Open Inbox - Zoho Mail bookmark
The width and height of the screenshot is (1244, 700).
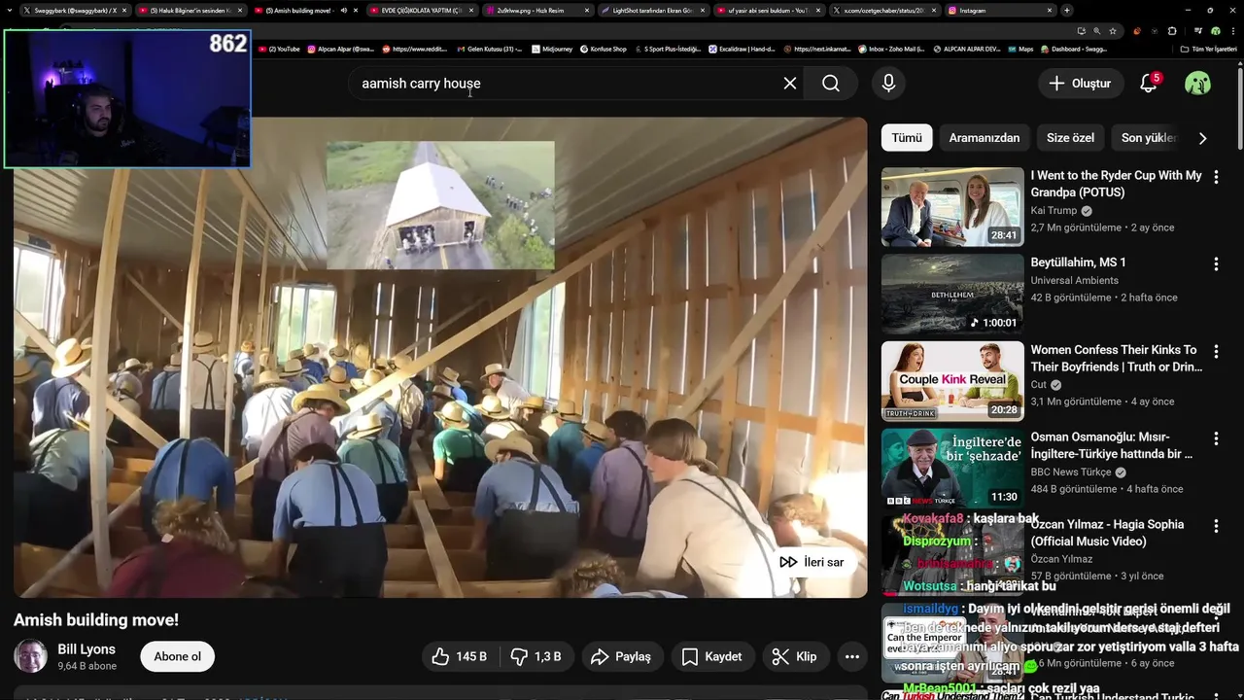click(x=890, y=49)
